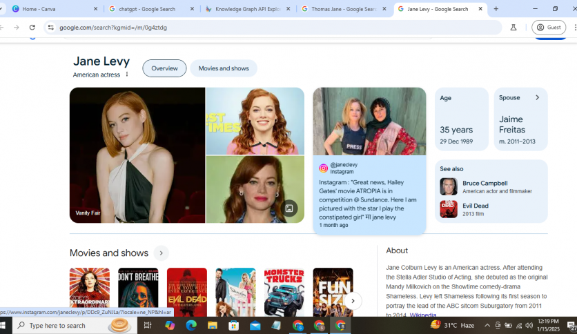This screenshot has height=334, width=577.
Task: Open the @janeclevy Instagram handle
Action: [344, 165]
